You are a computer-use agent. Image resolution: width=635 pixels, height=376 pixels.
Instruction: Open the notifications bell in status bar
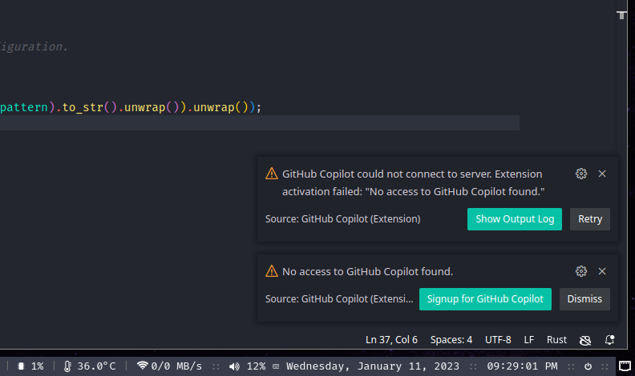tap(609, 340)
